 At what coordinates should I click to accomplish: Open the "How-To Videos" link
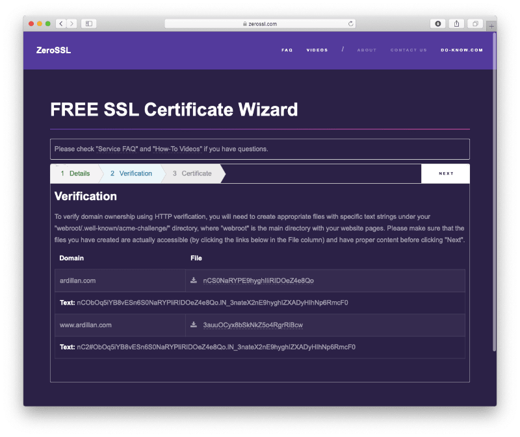click(x=177, y=149)
